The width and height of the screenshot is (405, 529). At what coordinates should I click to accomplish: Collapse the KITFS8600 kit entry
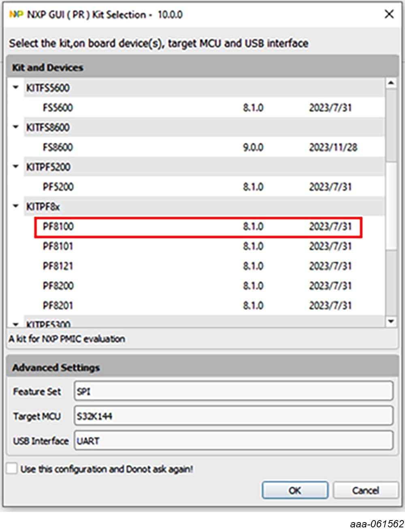pyautogui.click(x=15, y=127)
